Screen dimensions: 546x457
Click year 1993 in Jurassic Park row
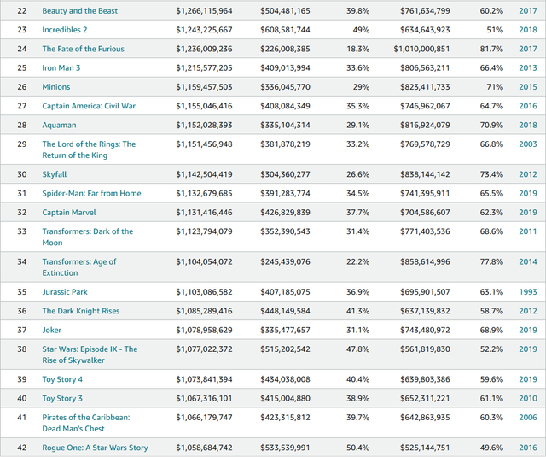pyautogui.click(x=527, y=292)
